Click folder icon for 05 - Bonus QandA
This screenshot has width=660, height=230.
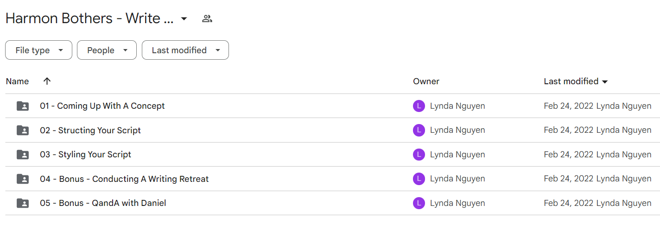click(23, 203)
